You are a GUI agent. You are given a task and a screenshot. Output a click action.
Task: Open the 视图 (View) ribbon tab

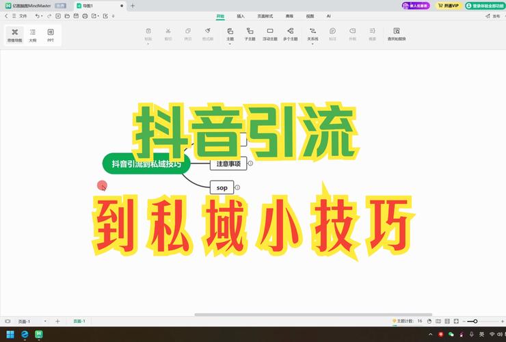pos(310,16)
